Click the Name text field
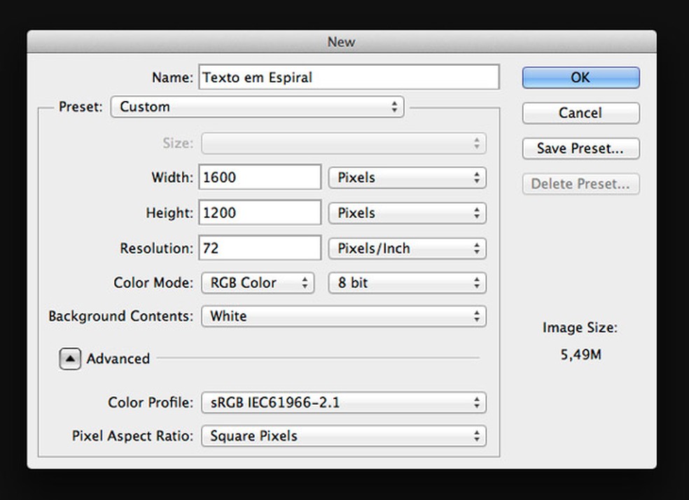The width and height of the screenshot is (689, 500). [349, 77]
